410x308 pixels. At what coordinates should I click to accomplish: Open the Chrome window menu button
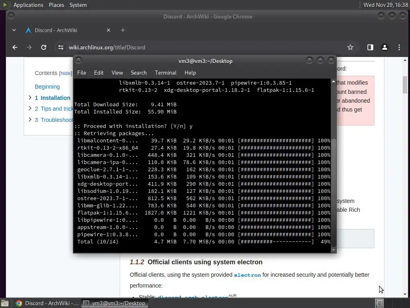pyautogui.click(x=11, y=16)
